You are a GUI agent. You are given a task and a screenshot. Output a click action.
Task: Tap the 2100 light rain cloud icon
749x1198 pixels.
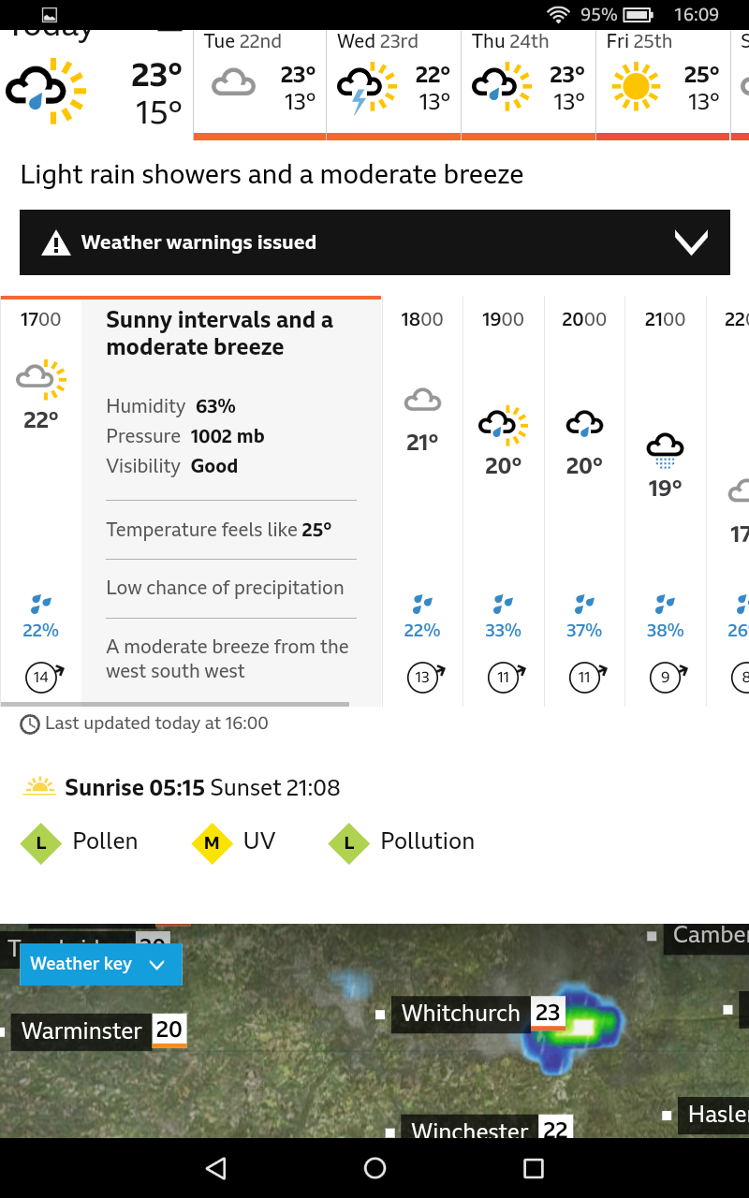pos(665,450)
